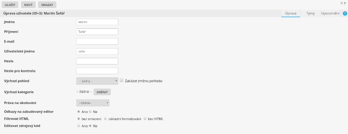Screen dimensions: 348x134
Task: Click the right small panel icon at top-right corner
Action: (x=345, y=3)
